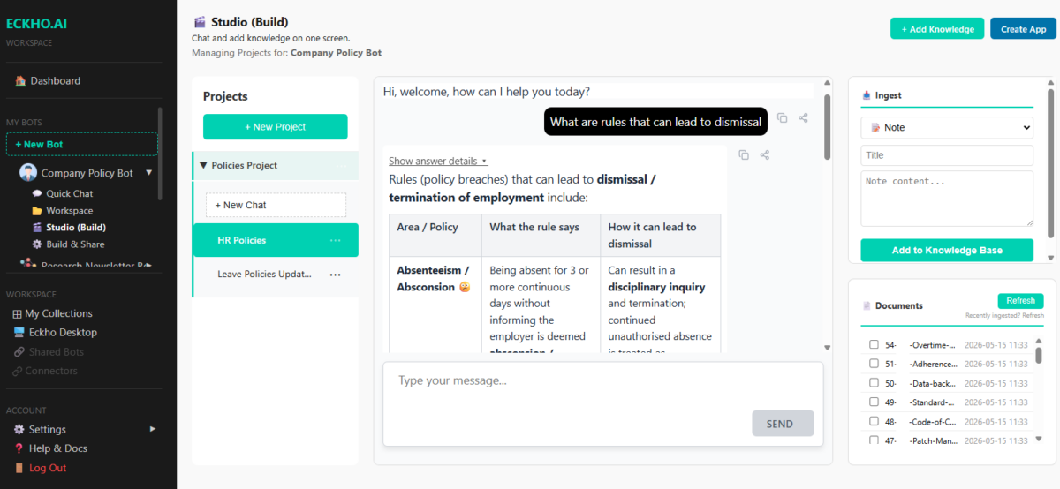The image size is (1060, 489).
Task: Refresh the Documents list
Action: click(x=1020, y=301)
